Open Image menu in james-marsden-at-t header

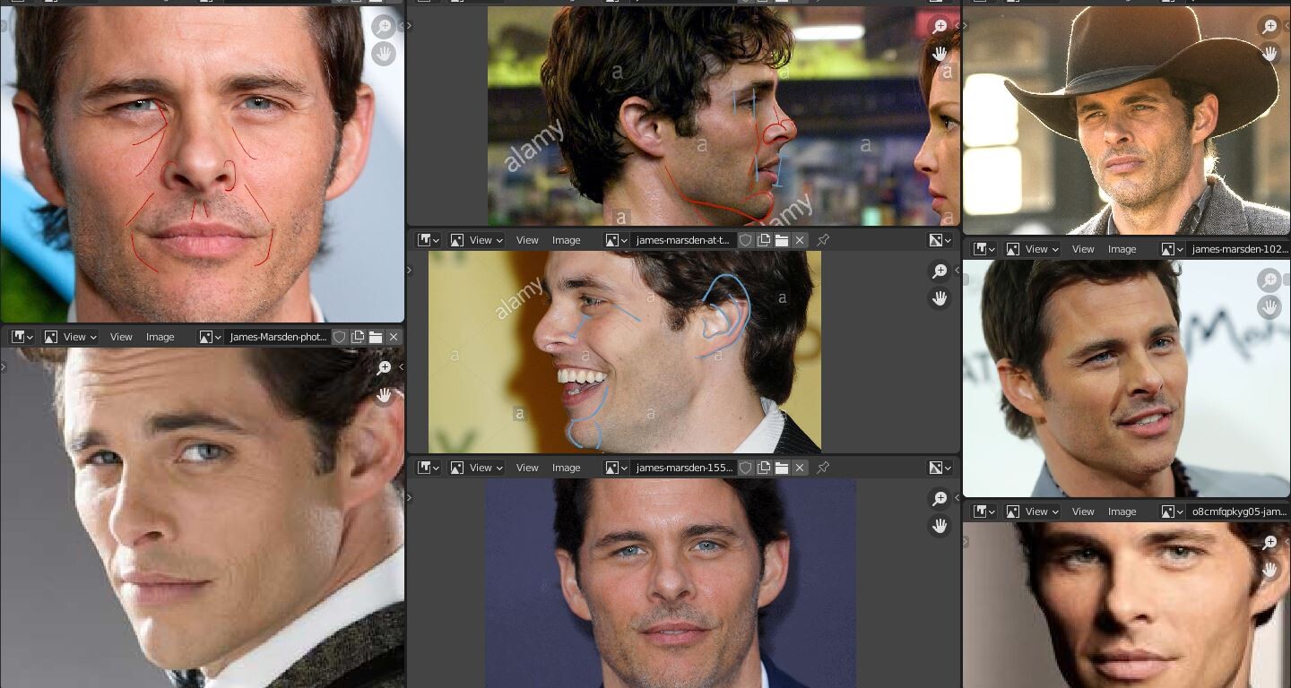567,240
